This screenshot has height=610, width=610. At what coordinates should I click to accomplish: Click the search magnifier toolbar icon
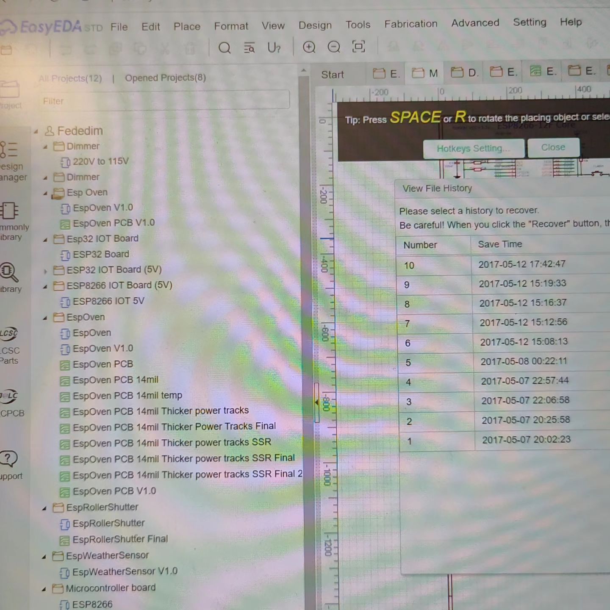(x=225, y=48)
